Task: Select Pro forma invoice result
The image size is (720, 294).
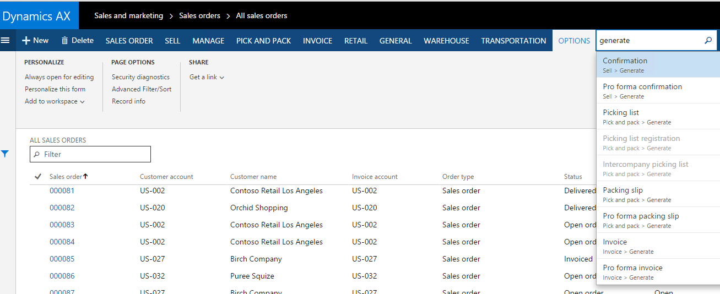Action: coord(658,272)
